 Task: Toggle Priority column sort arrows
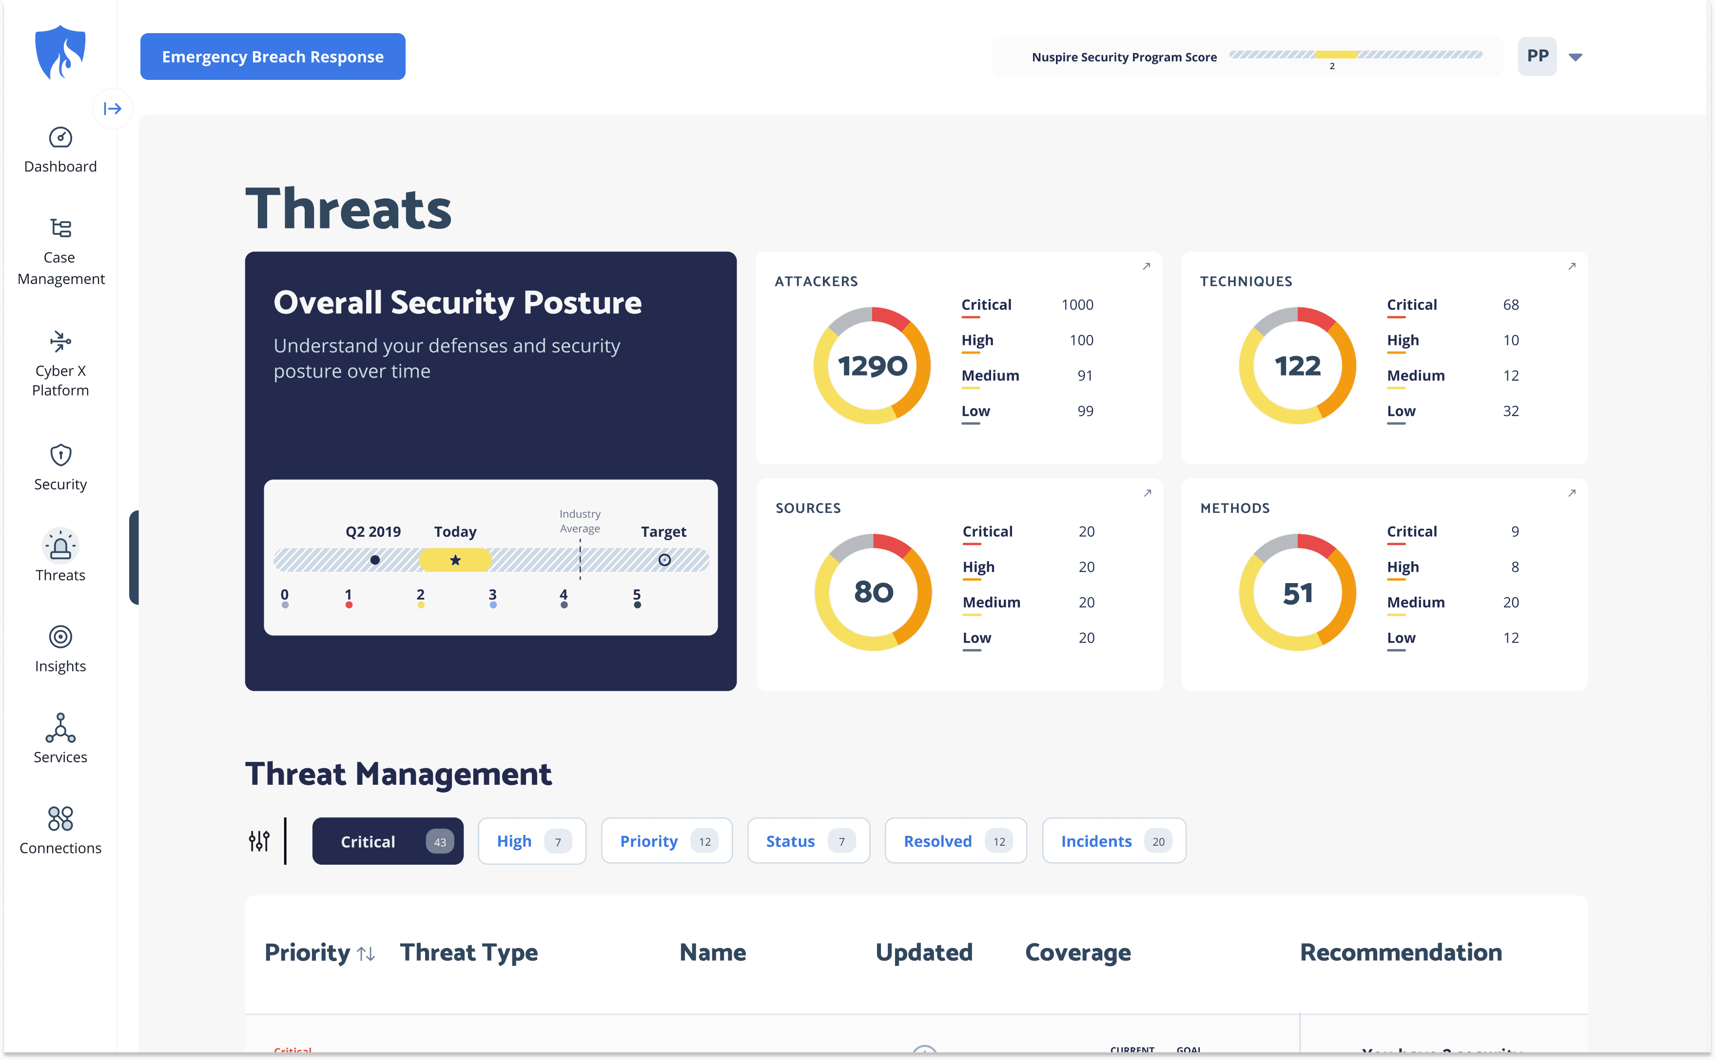(366, 953)
